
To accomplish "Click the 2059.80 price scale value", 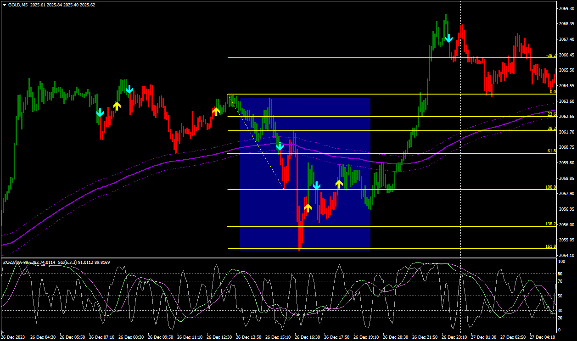I will coord(566,162).
